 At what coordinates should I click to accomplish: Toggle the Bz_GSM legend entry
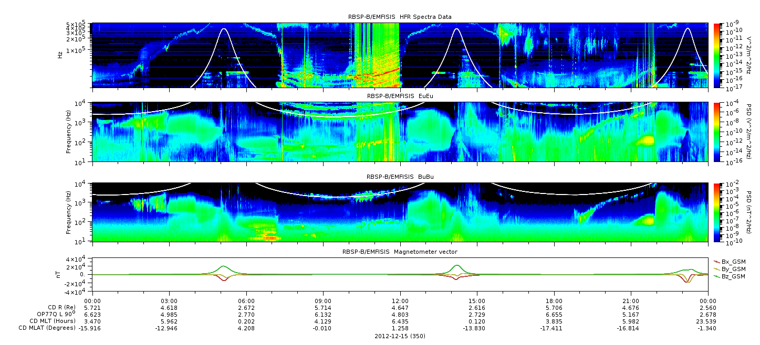click(733, 276)
